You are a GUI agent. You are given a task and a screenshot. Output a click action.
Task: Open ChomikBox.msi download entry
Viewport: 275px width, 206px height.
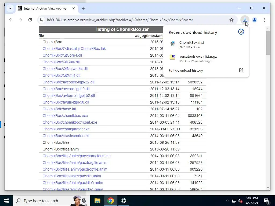pyautogui.click(x=206, y=45)
